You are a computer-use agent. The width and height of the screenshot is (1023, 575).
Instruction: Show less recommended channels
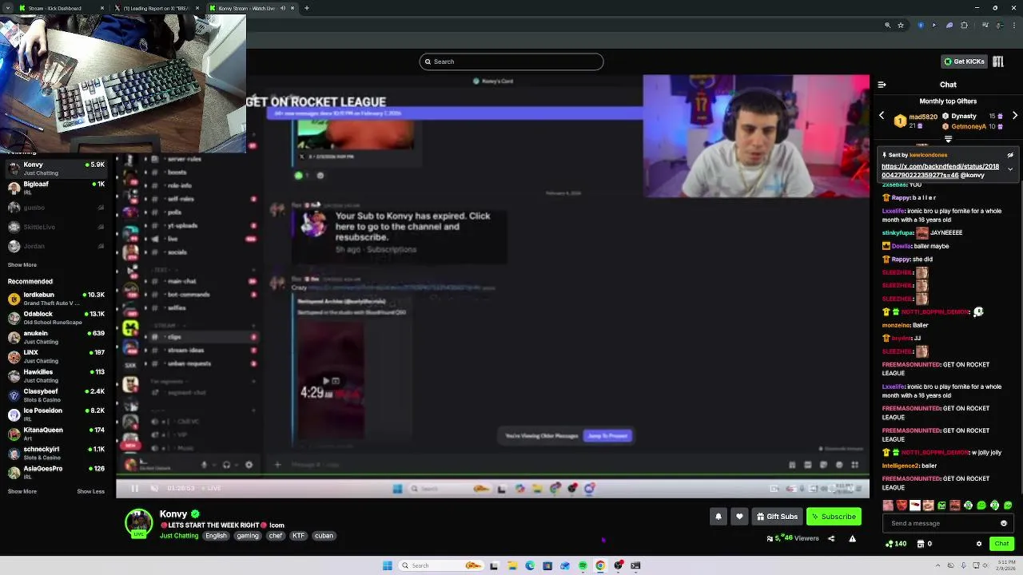point(91,492)
